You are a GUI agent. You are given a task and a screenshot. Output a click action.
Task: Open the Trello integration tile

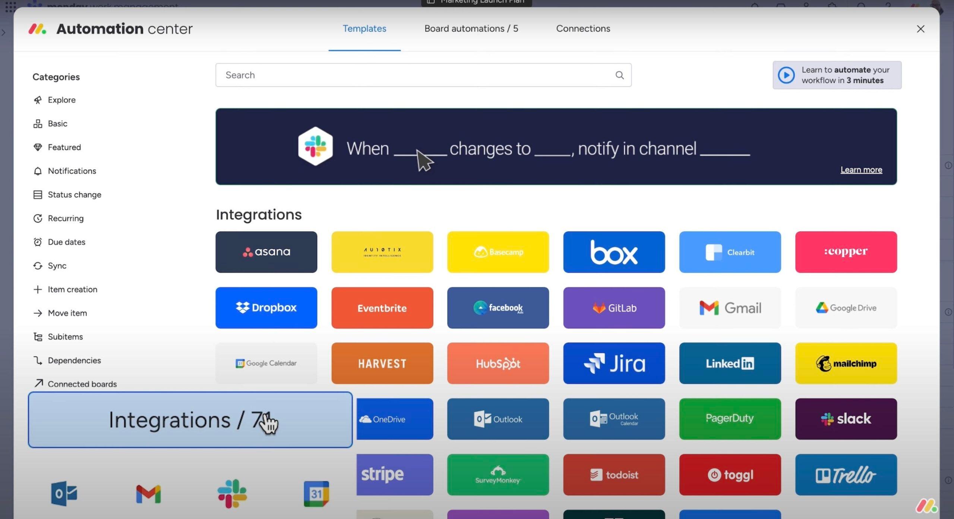click(x=846, y=474)
